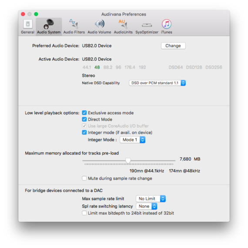This screenshot has height=248, width=248.
Task: Open the Native DSD Capability dropdown
Action: [157, 83]
